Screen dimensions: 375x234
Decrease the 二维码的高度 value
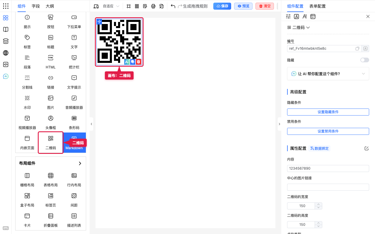pos(319,226)
